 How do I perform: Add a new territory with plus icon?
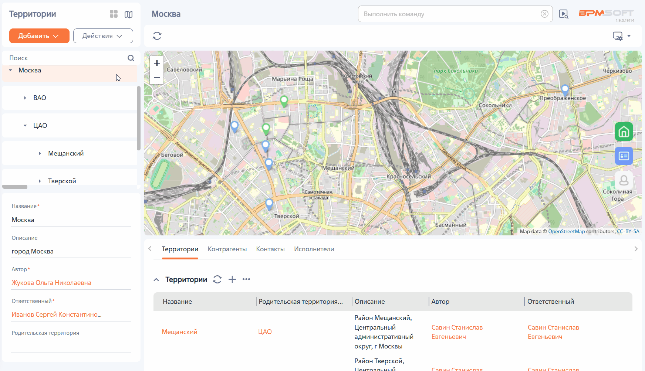tap(232, 279)
